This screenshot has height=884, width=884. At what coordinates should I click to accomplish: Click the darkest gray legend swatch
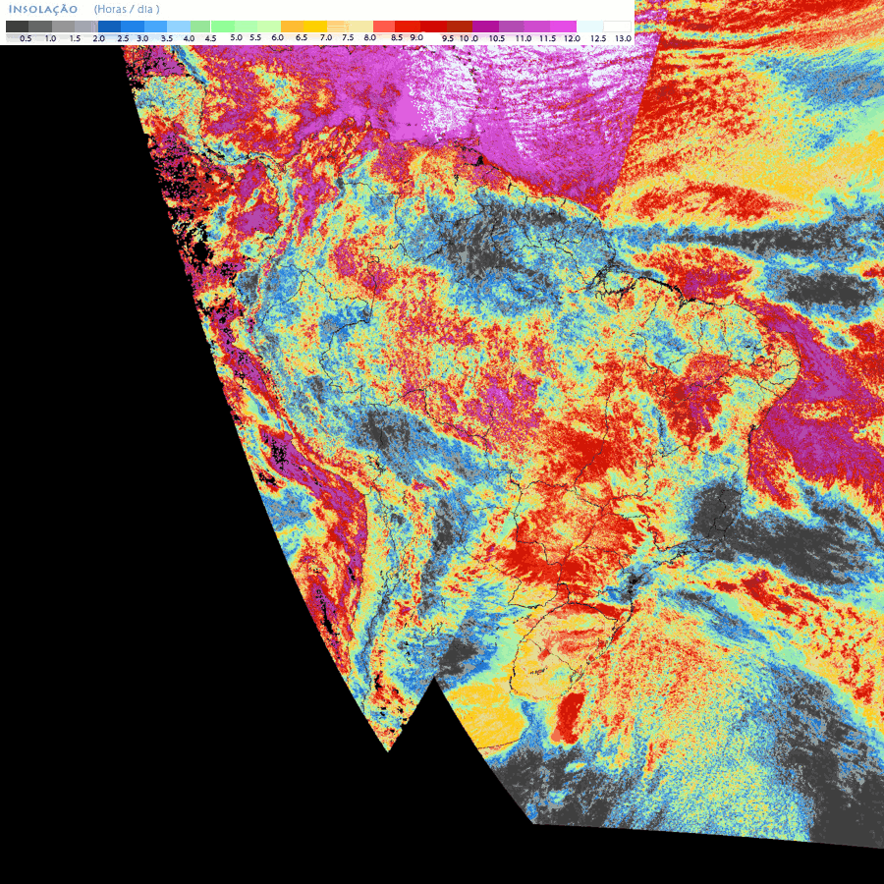point(18,27)
